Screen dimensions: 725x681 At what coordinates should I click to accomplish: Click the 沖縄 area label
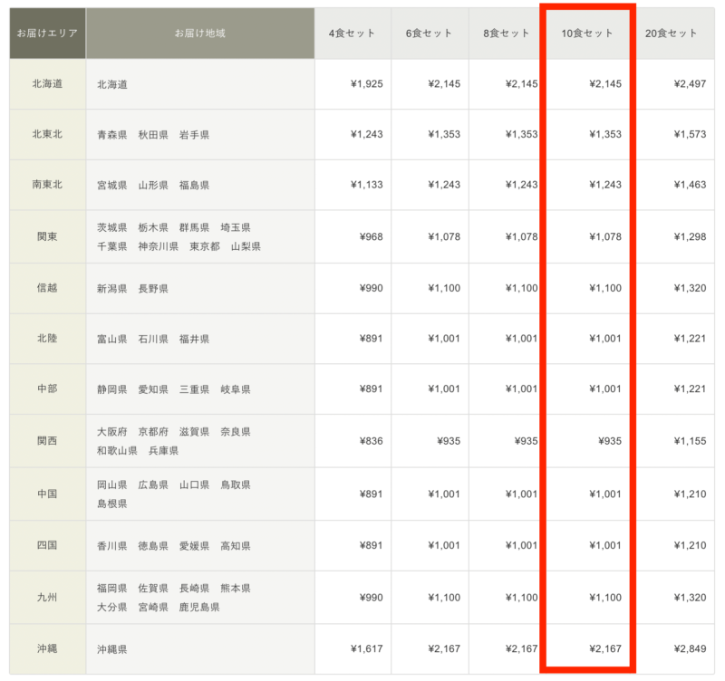47,648
